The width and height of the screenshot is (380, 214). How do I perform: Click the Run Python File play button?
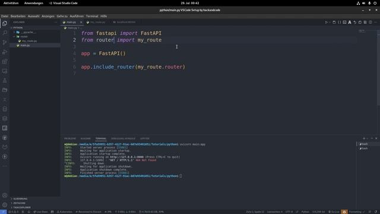(x=326, y=22)
